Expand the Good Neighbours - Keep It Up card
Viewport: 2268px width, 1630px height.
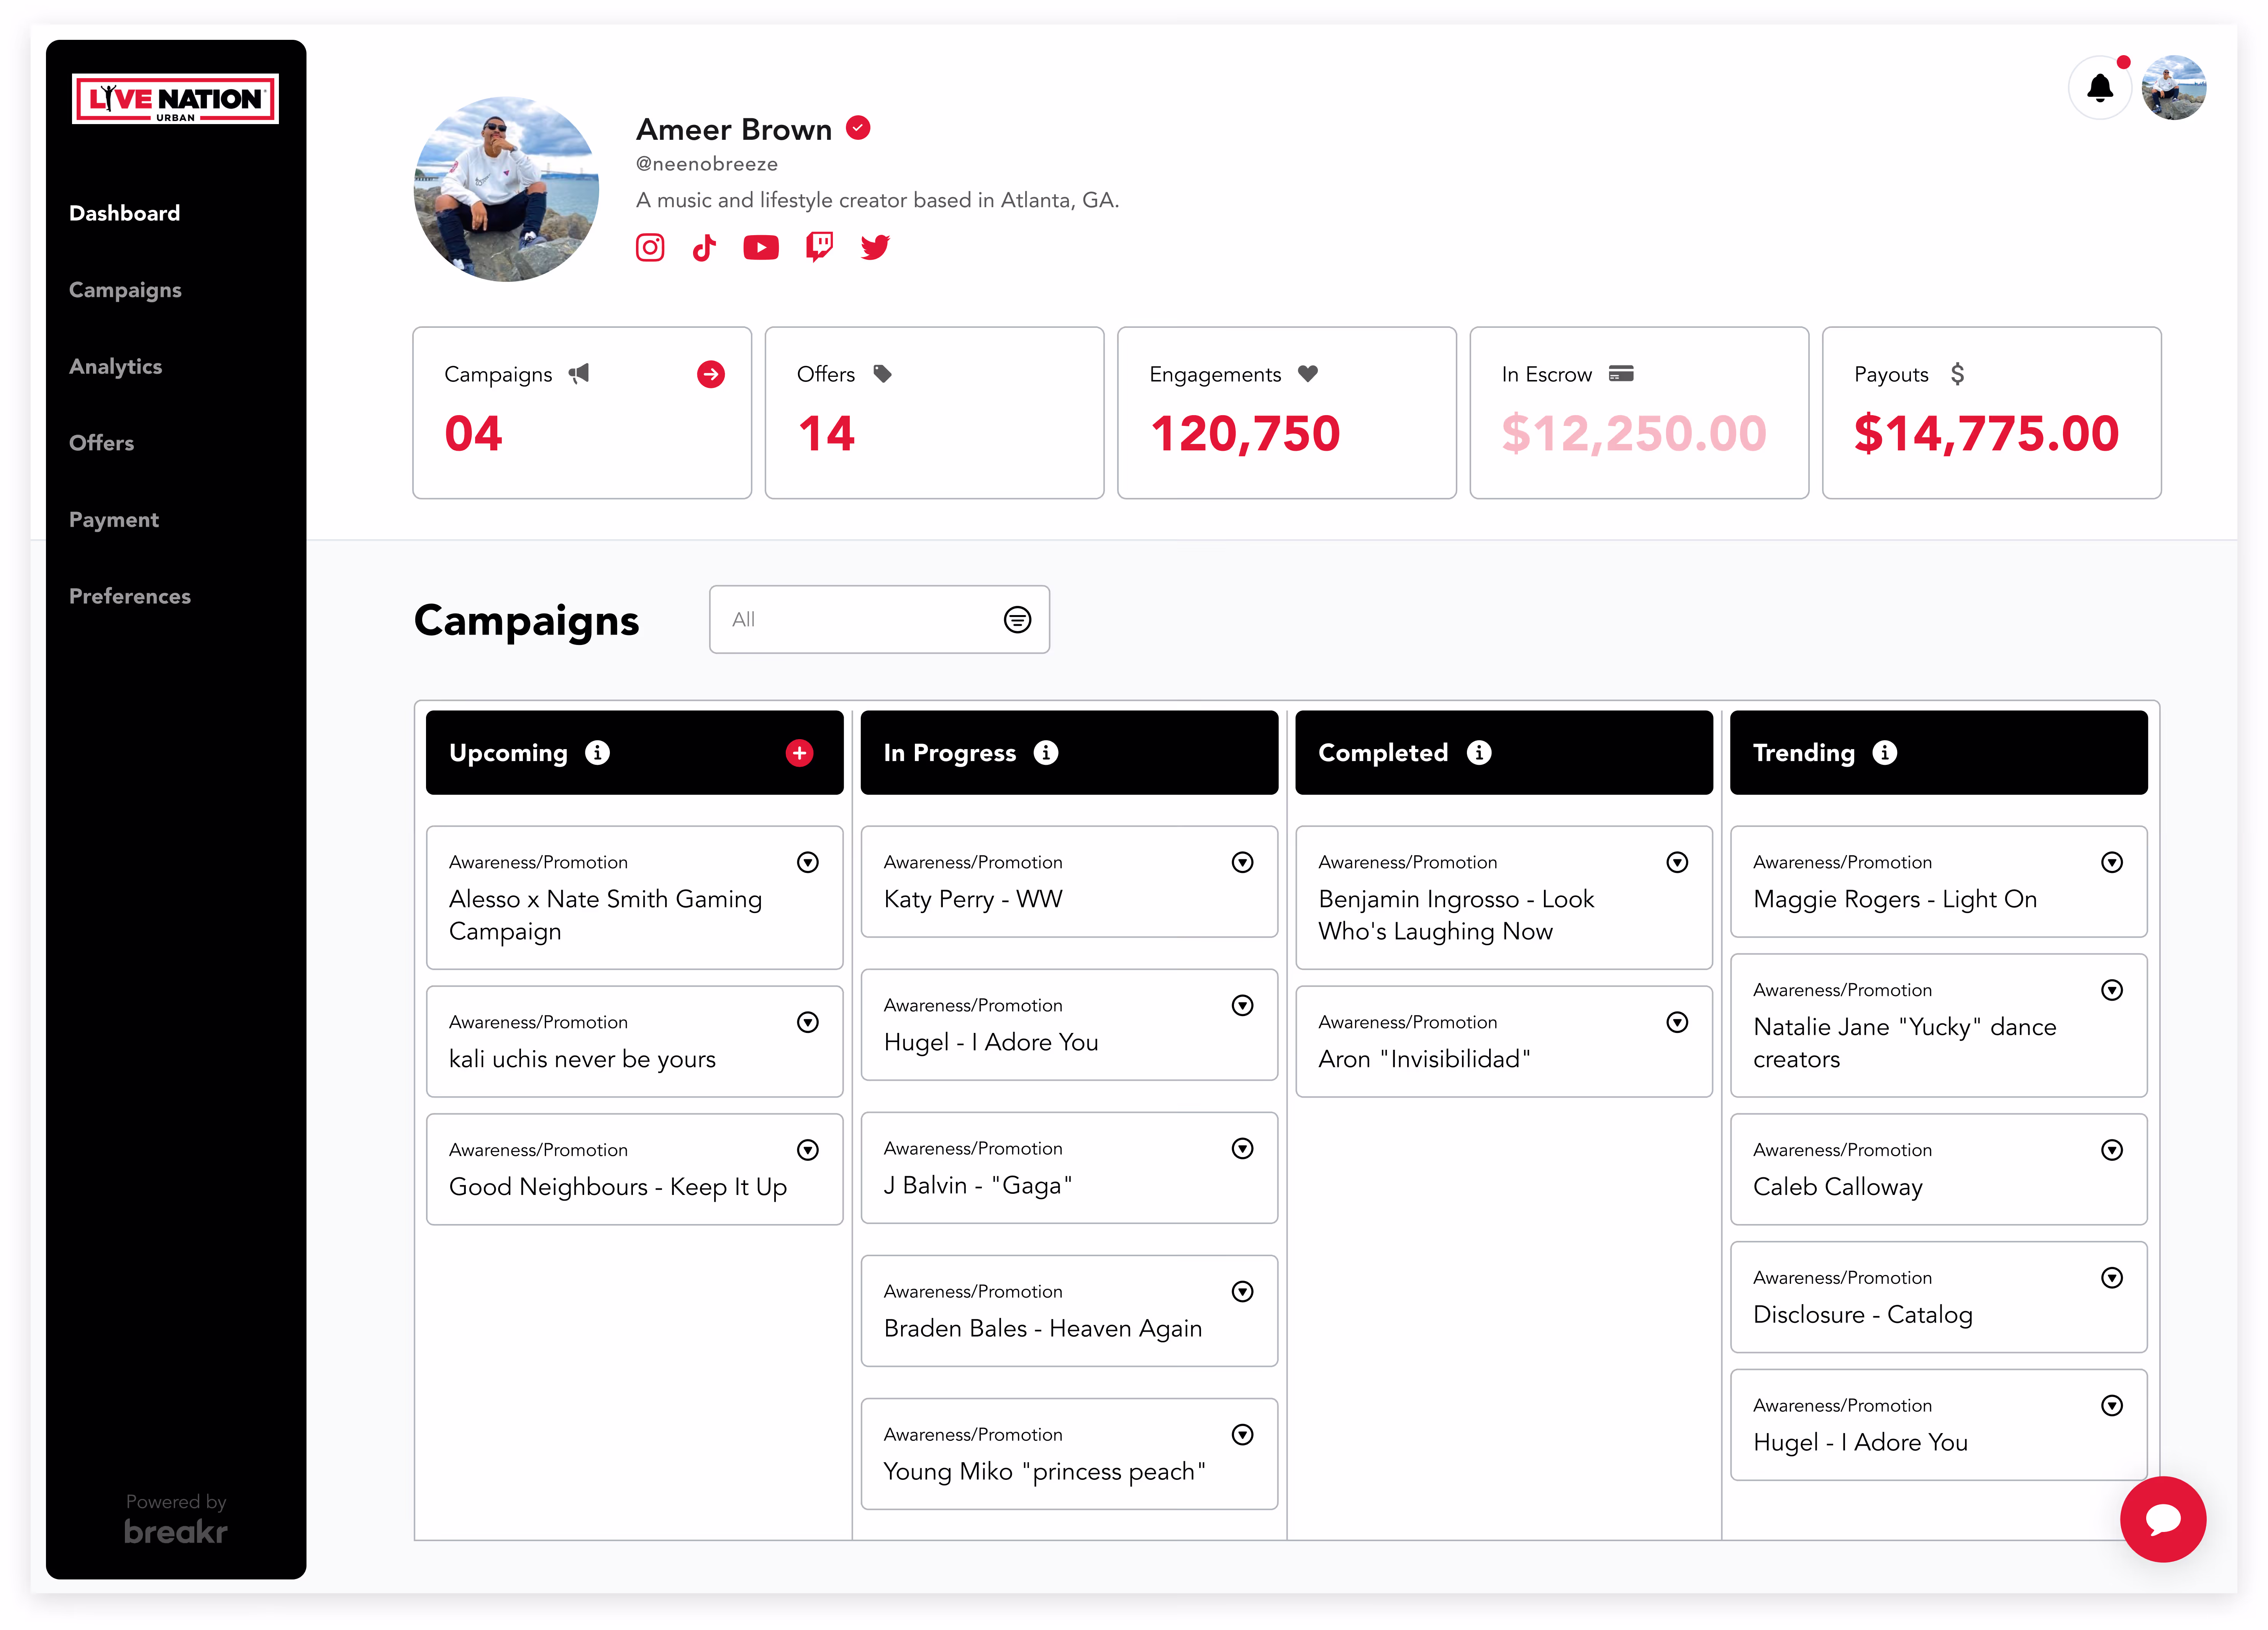pyautogui.click(x=808, y=1150)
